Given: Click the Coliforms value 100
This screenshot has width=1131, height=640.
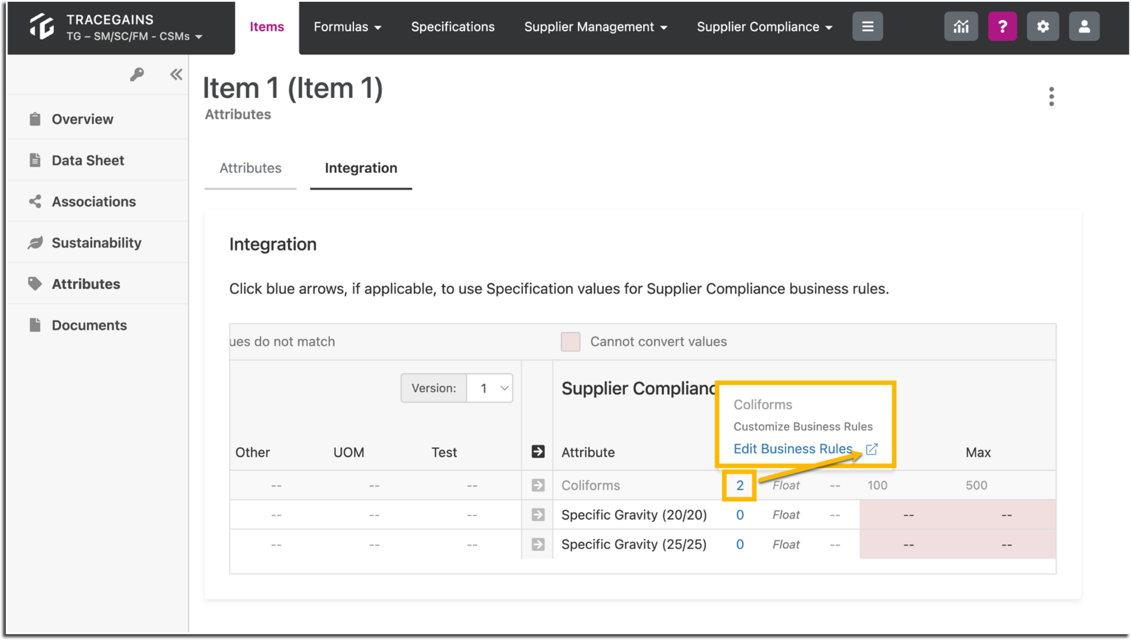Looking at the screenshot, I should [x=877, y=485].
